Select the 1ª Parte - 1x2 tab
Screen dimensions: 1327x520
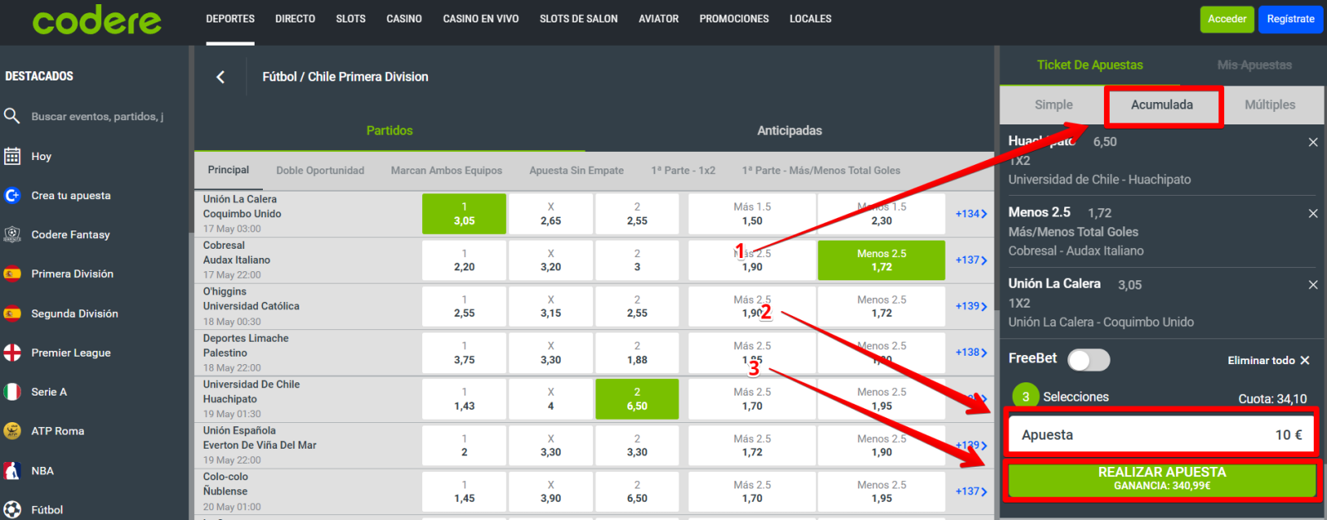(683, 171)
